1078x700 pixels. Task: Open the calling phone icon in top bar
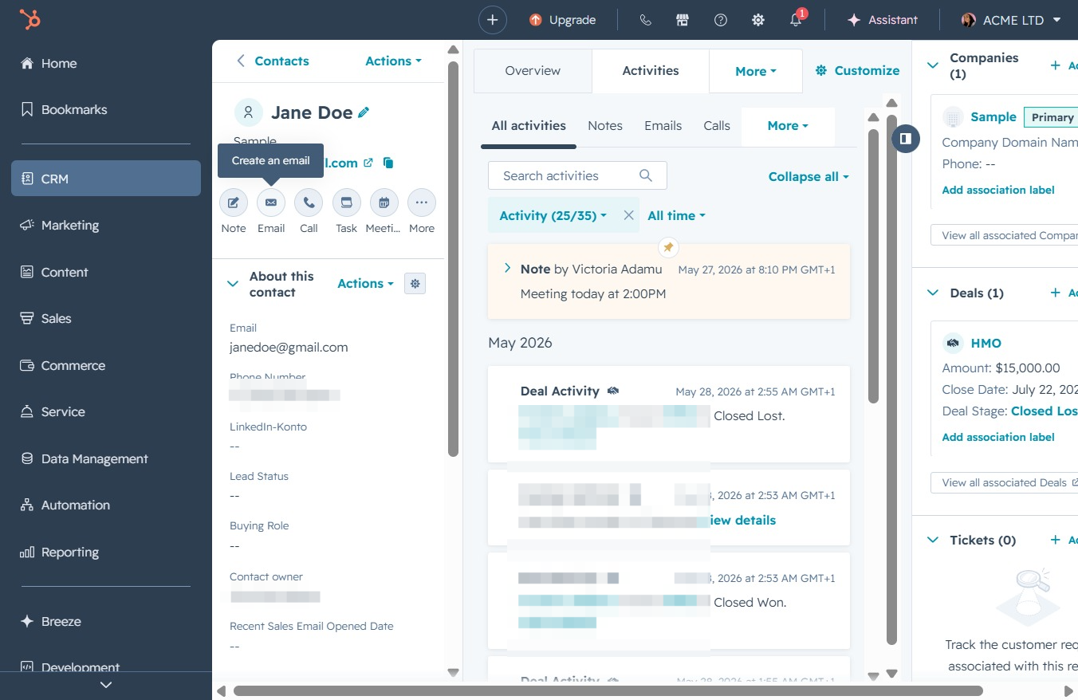[645, 20]
